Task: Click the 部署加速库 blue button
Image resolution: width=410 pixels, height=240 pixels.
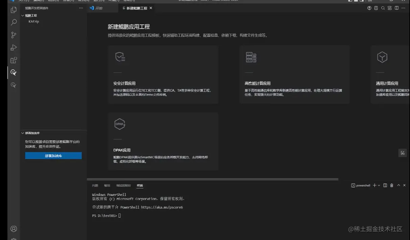Action: pyautogui.click(x=53, y=156)
